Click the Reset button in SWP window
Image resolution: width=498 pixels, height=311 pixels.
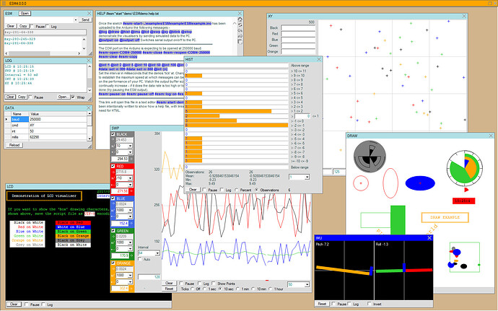point(169,289)
